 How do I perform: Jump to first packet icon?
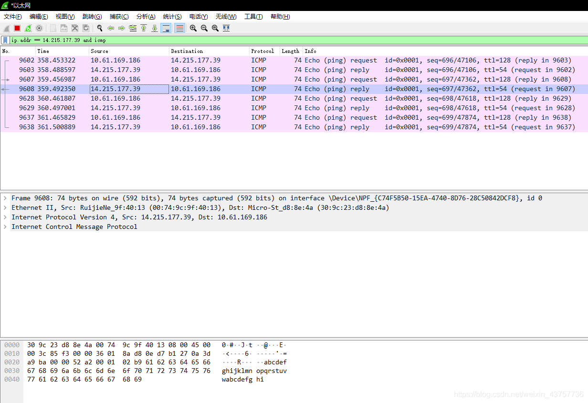coord(144,28)
